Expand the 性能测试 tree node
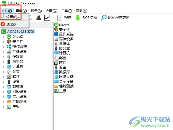173x130 pixels. [4, 102]
